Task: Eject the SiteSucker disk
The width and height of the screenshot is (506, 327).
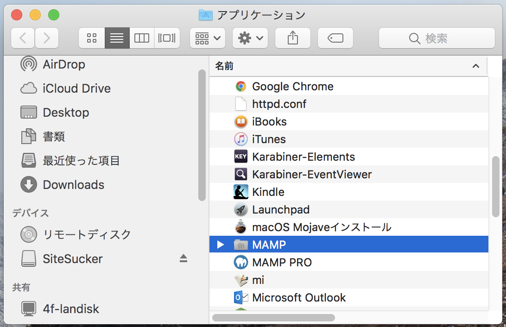Action: click(183, 258)
